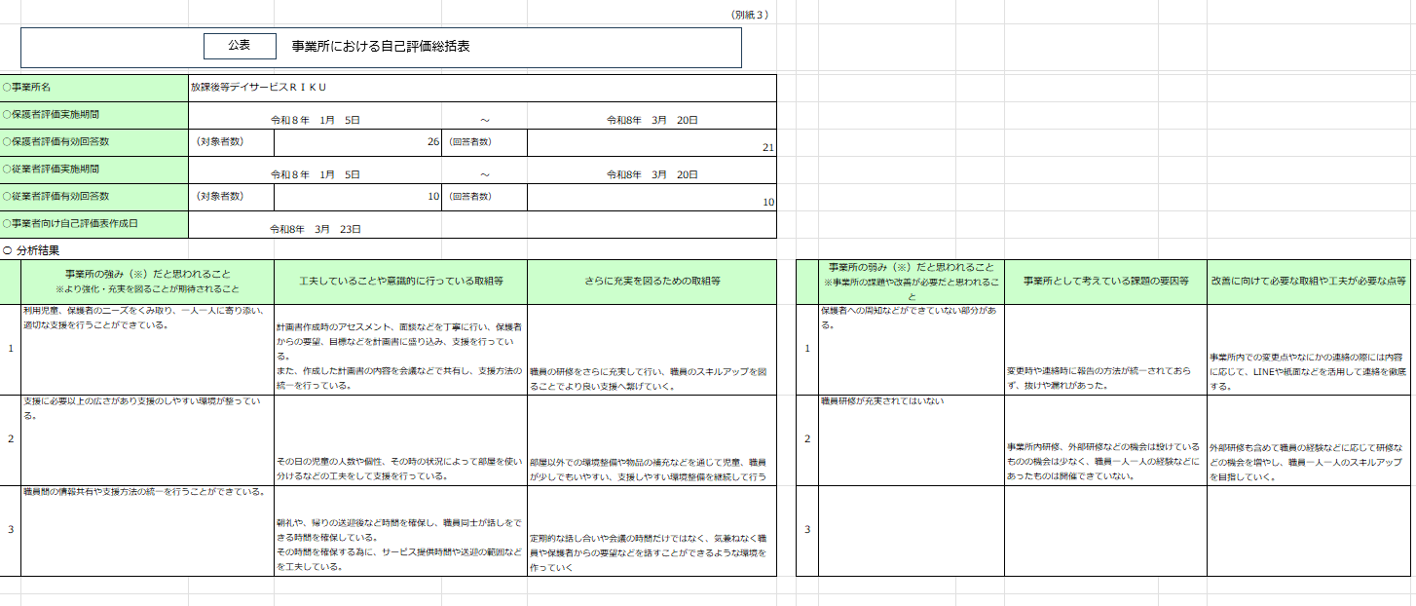Click the ○従業者評価有効回答数 label cell
1416x606 pixels.
click(94, 197)
